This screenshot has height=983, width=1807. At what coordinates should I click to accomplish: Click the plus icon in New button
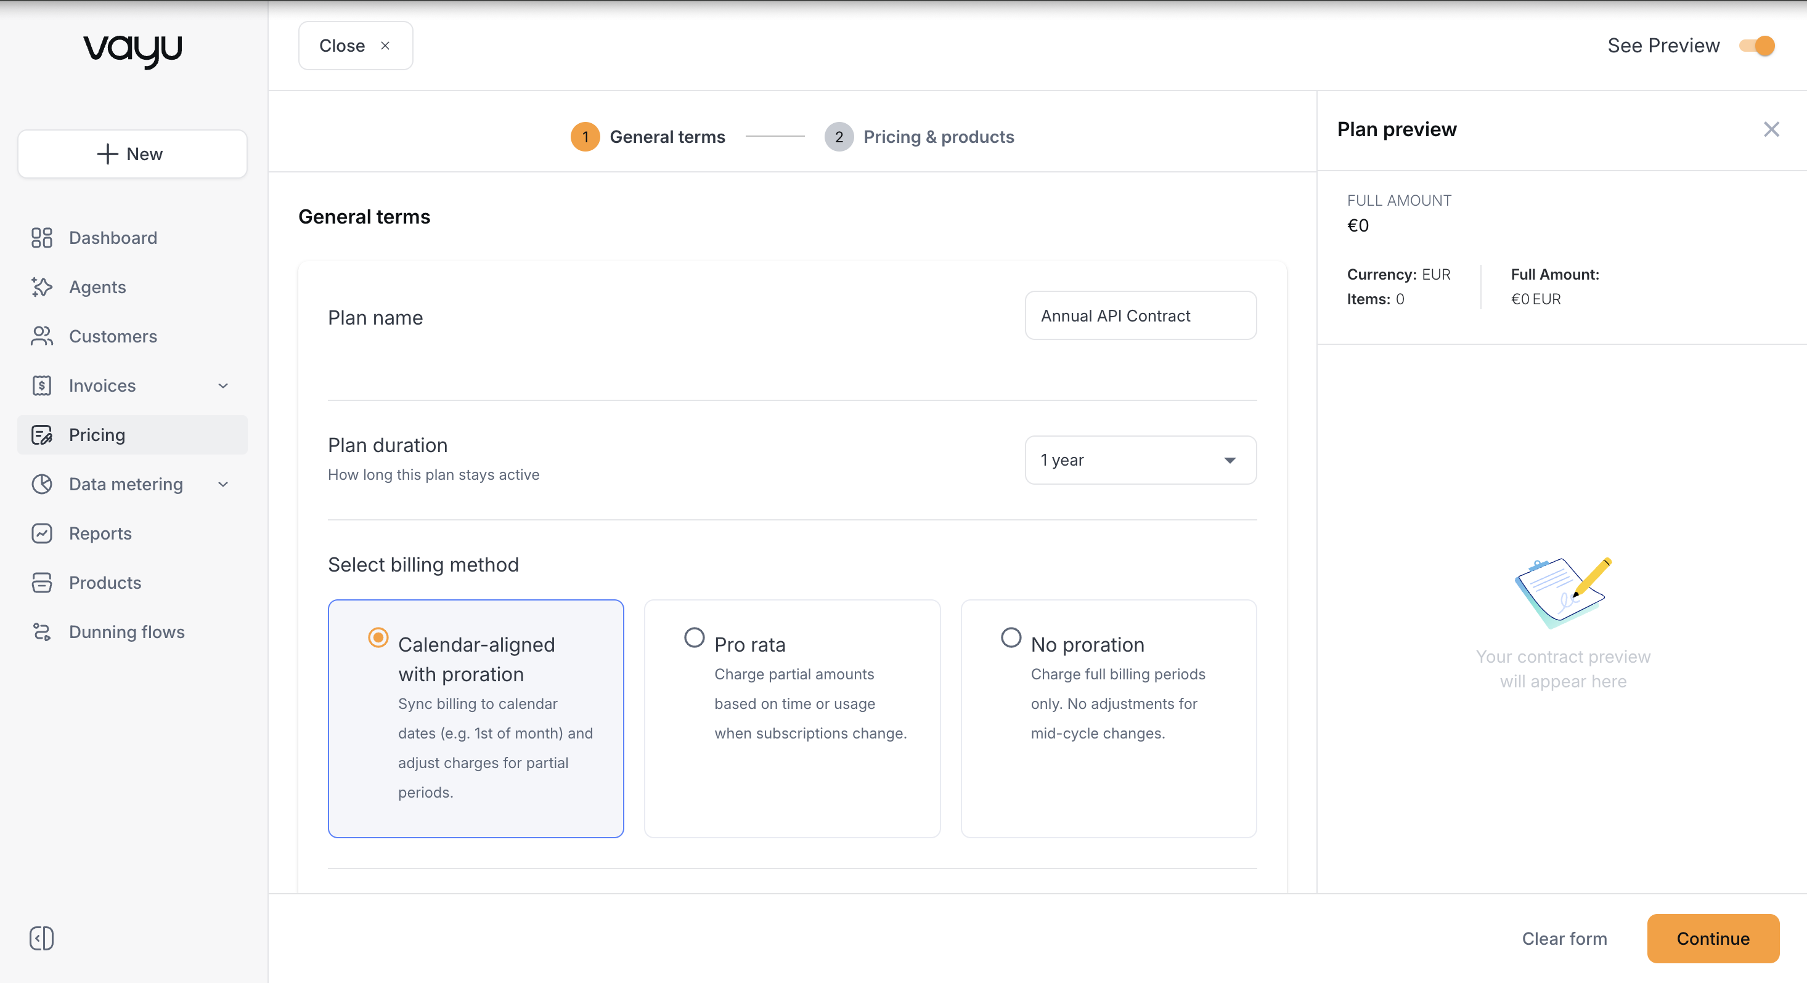[107, 153]
